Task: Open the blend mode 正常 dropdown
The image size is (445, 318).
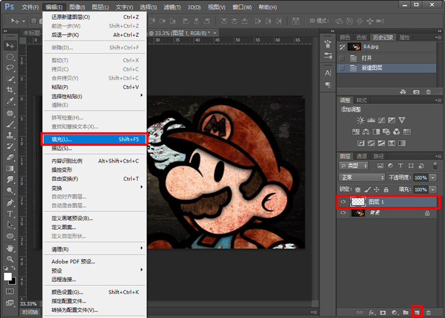Action: (362, 178)
